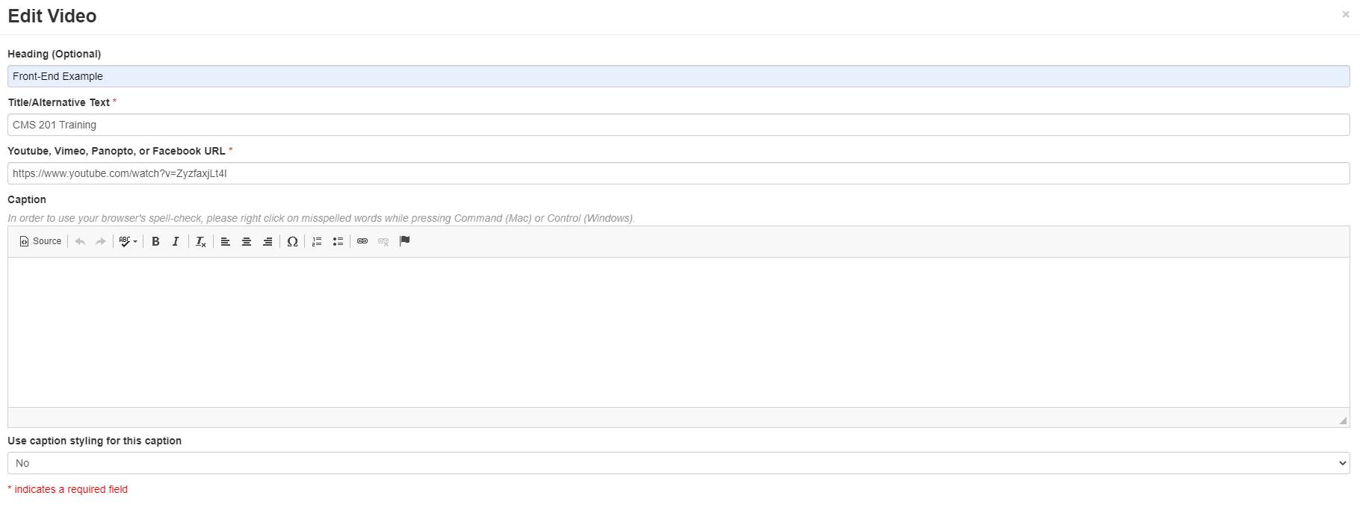This screenshot has height=528, width=1360.
Task: Click the unlink icon in the toolbar
Action: click(383, 241)
